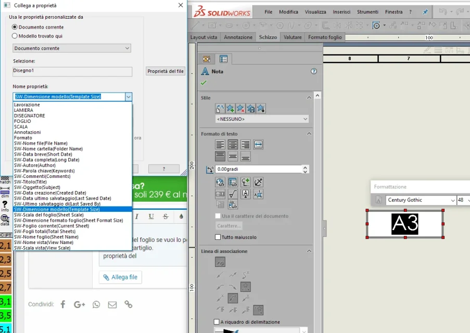This screenshot has width=470, height=333.
Task: Select right text alignment icon
Action: [x=246, y=145]
